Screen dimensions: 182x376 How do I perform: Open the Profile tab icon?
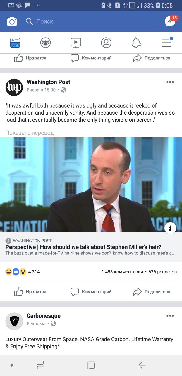tap(106, 43)
